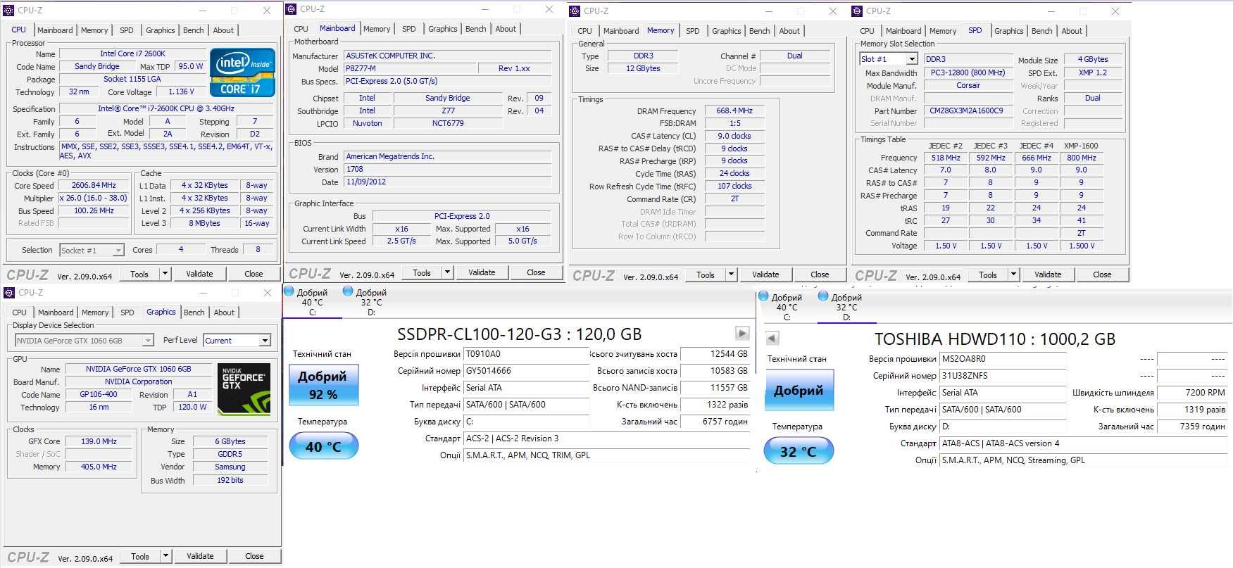1233x568 pixels.
Task: Click the previous disk arrow beside TOSHIBA HDWD110
Action: pyautogui.click(x=772, y=338)
